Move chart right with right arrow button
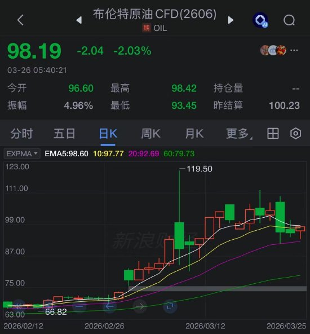Image resolution: width=310 pixels, height=334 pixels. click(x=140, y=306)
